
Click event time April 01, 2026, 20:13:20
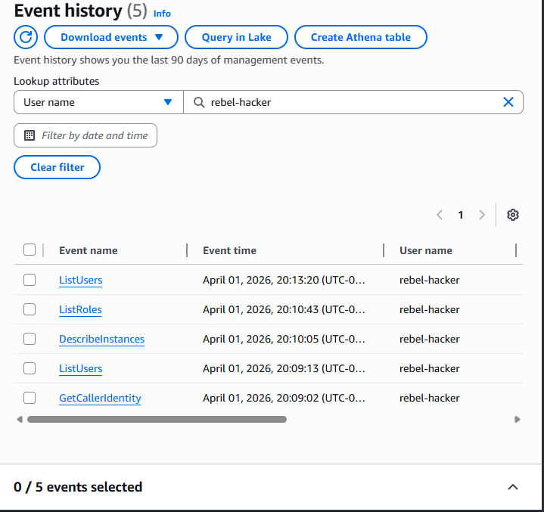(x=284, y=280)
